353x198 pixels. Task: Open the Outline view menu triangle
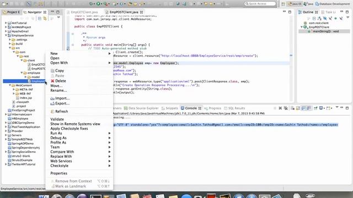pyautogui.click(x=347, y=18)
